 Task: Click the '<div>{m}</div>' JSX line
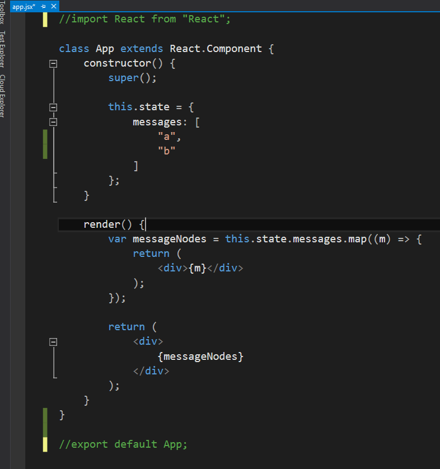200,268
